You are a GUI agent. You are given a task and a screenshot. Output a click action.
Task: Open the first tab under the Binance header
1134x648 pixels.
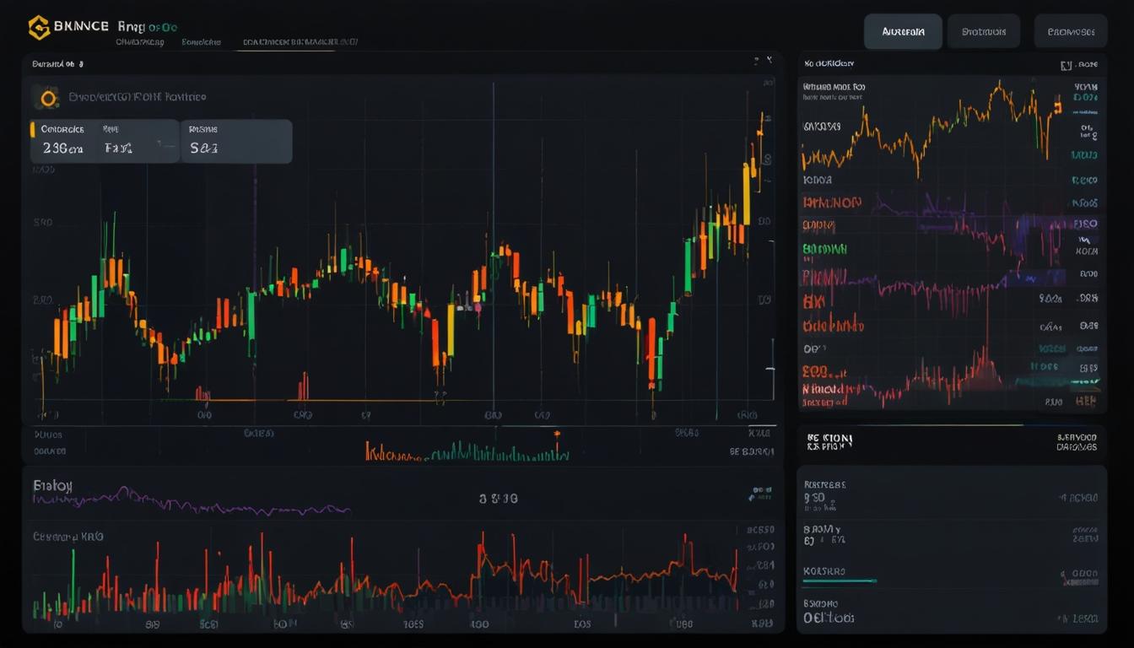pos(140,41)
